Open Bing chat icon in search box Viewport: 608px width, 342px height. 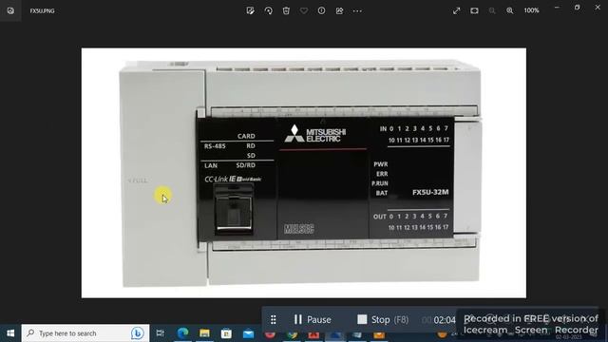(137, 333)
